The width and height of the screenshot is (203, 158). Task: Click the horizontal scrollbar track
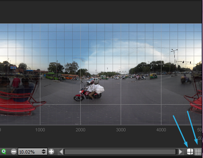pos(120,152)
